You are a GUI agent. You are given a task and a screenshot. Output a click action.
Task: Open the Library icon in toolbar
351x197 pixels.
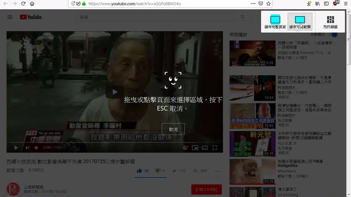click(318, 4)
